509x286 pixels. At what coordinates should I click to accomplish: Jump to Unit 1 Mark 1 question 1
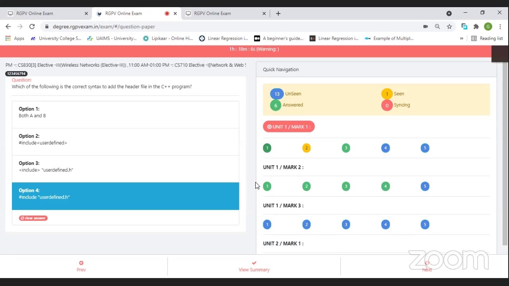pyautogui.click(x=267, y=148)
